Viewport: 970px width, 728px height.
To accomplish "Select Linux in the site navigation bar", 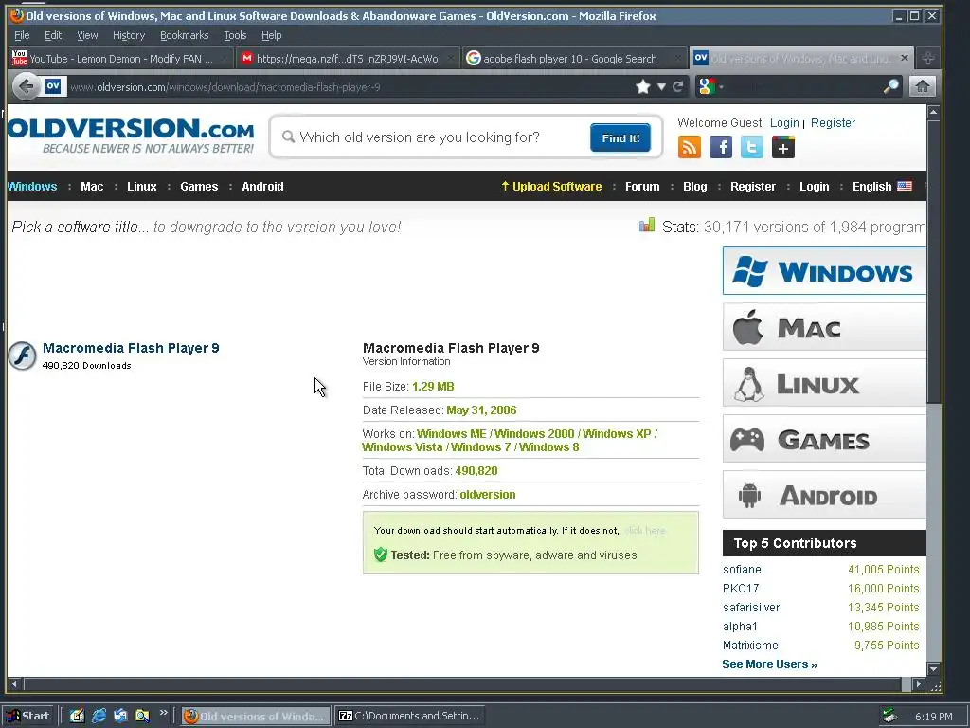I will [x=142, y=187].
